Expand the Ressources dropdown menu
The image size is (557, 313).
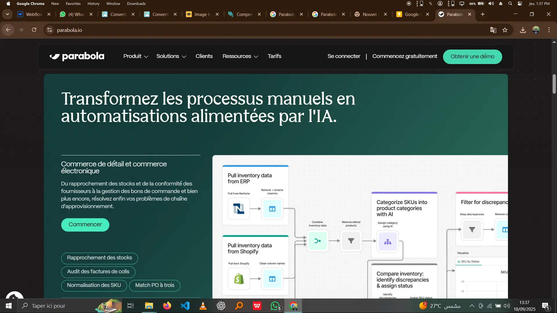[x=240, y=56]
